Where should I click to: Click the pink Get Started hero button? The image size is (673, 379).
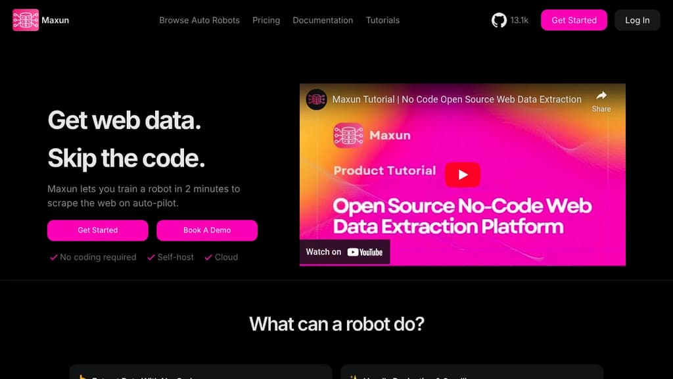point(97,230)
